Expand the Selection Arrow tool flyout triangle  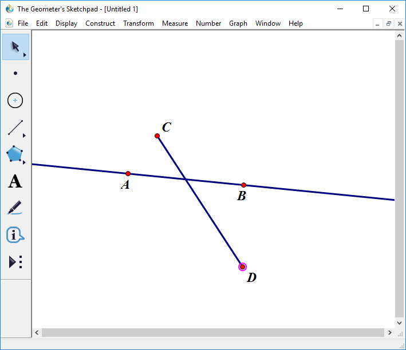[x=25, y=55]
